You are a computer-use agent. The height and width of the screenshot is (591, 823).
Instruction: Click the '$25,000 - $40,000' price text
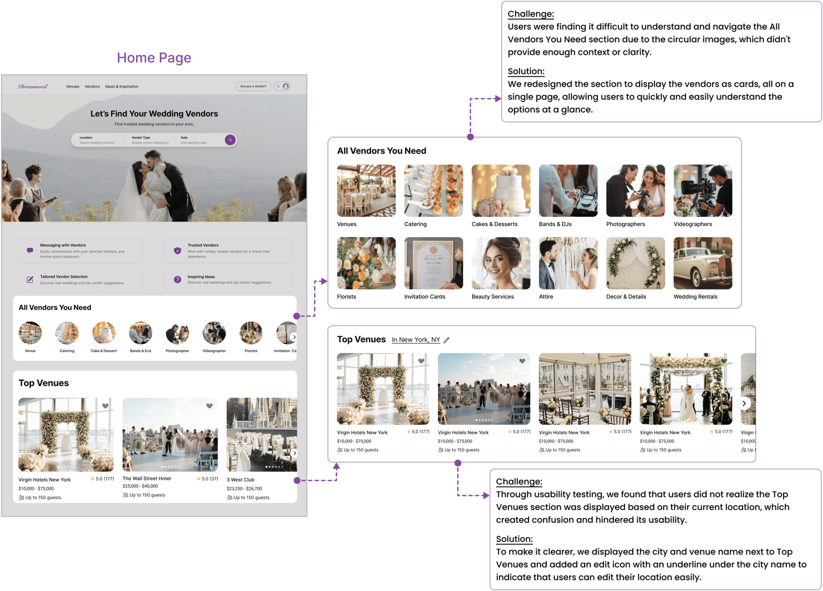pos(140,486)
